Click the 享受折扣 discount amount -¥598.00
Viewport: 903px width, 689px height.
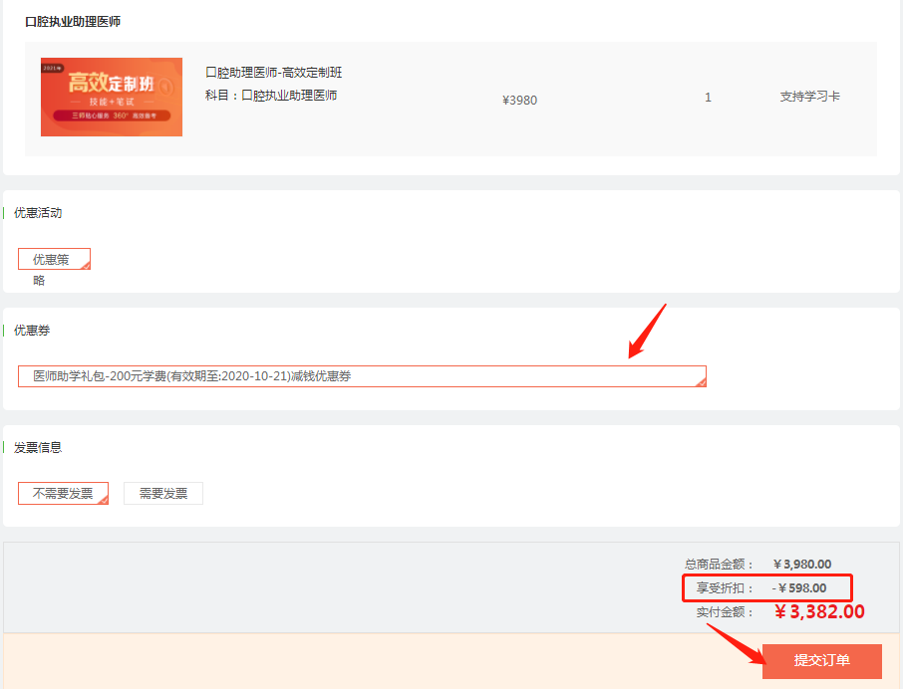pyautogui.click(x=799, y=588)
